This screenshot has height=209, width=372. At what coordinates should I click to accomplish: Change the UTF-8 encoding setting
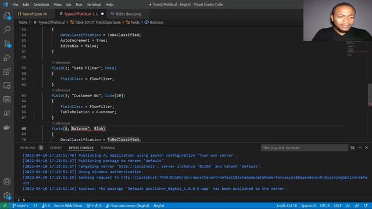point(325,206)
